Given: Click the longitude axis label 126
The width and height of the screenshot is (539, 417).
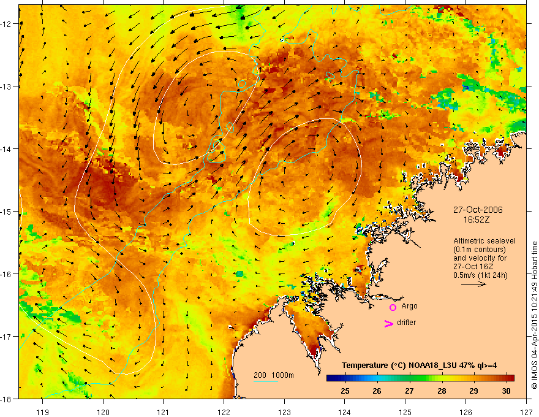Looking at the screenshot, I should [x=466, y=412].
